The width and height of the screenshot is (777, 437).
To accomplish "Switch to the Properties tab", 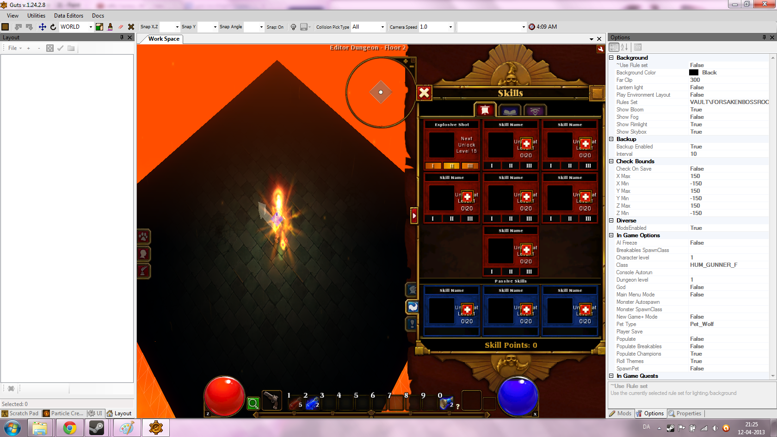I will tap(684, 413).
